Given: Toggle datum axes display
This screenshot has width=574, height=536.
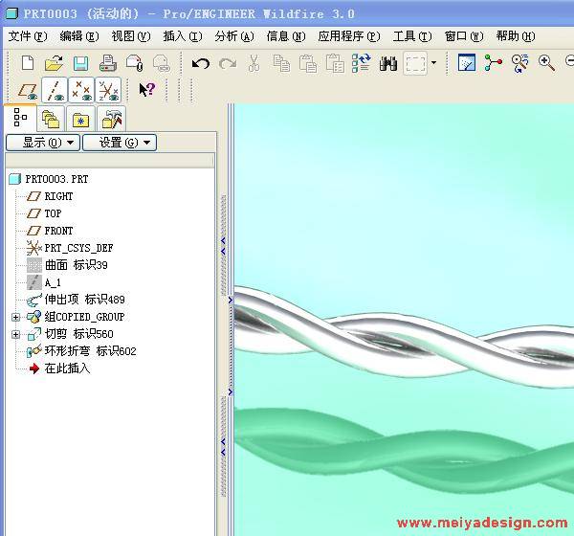Looking at the screenshot, I should coord(55,90).
